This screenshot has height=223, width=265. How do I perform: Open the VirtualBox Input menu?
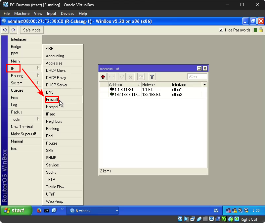(51, 14)
